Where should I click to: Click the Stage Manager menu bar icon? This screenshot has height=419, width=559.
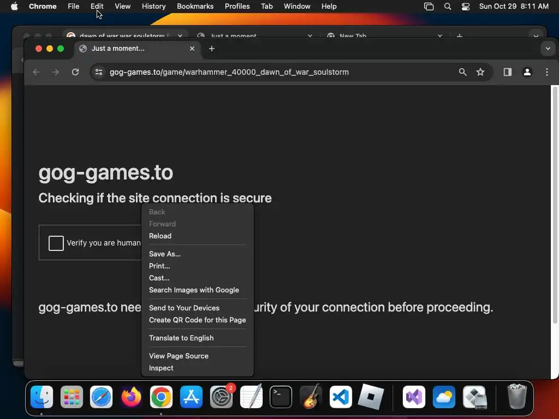(429, 7)
